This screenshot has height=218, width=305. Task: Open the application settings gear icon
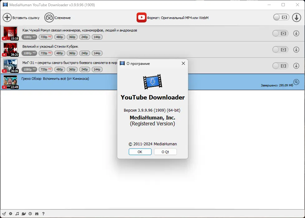pos(10,214)
